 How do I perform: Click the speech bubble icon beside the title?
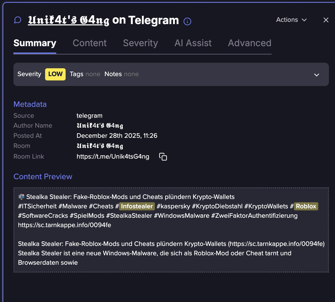point(17,20)
